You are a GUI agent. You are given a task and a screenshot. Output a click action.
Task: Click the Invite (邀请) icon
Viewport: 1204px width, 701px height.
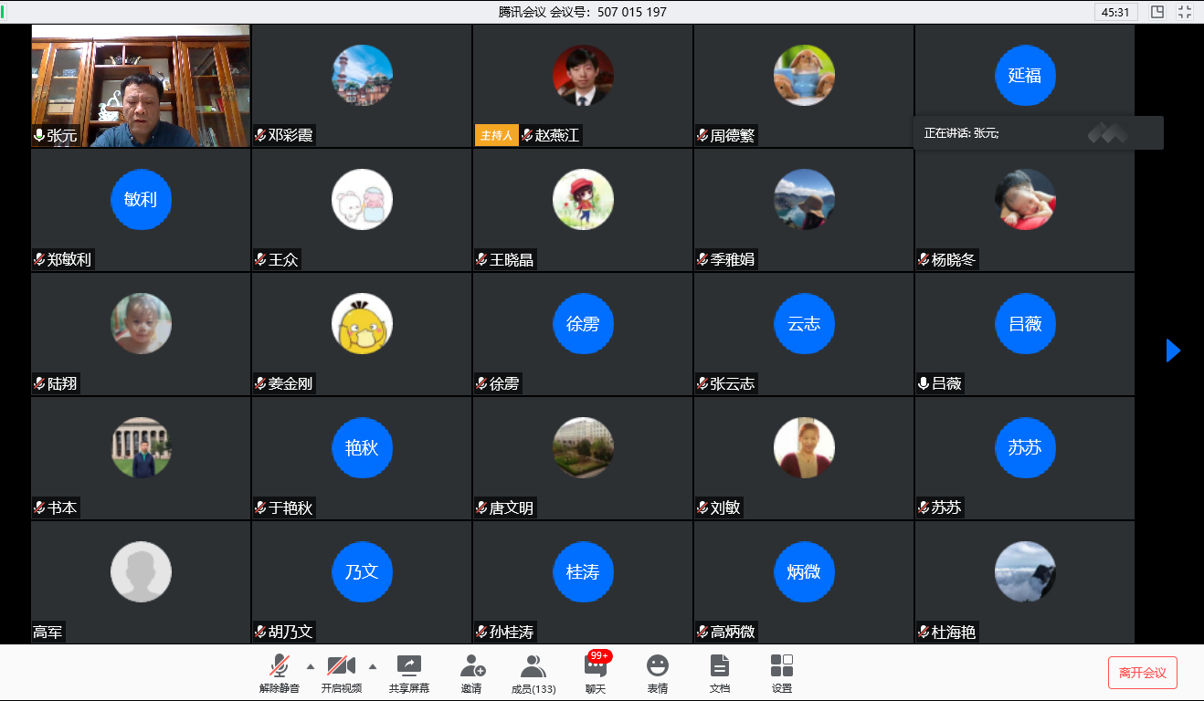click(x=471, y=674)
